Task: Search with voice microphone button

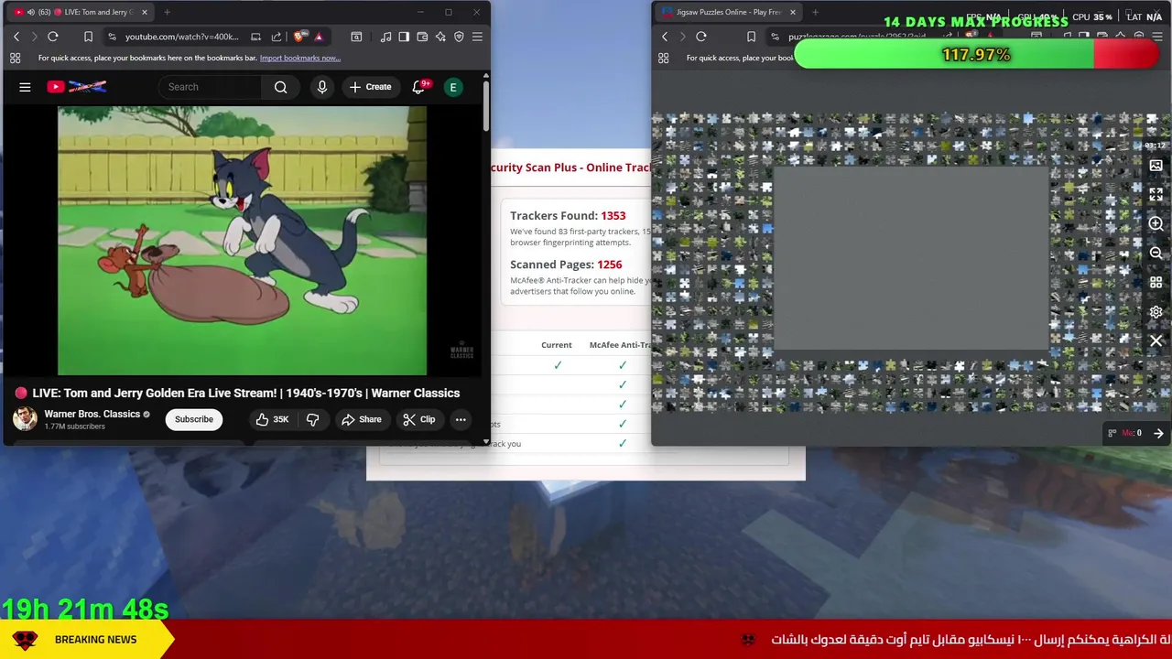Action: pos(321,87)
